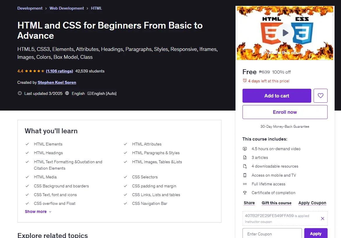The height and width of the screenshot is (238, 341).
Task: Click the lifetime access infinity icon
Action: (x=245, y=184)
